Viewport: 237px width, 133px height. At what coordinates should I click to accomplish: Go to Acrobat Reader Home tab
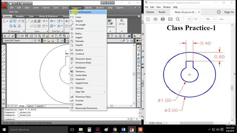tap(150, 12)
